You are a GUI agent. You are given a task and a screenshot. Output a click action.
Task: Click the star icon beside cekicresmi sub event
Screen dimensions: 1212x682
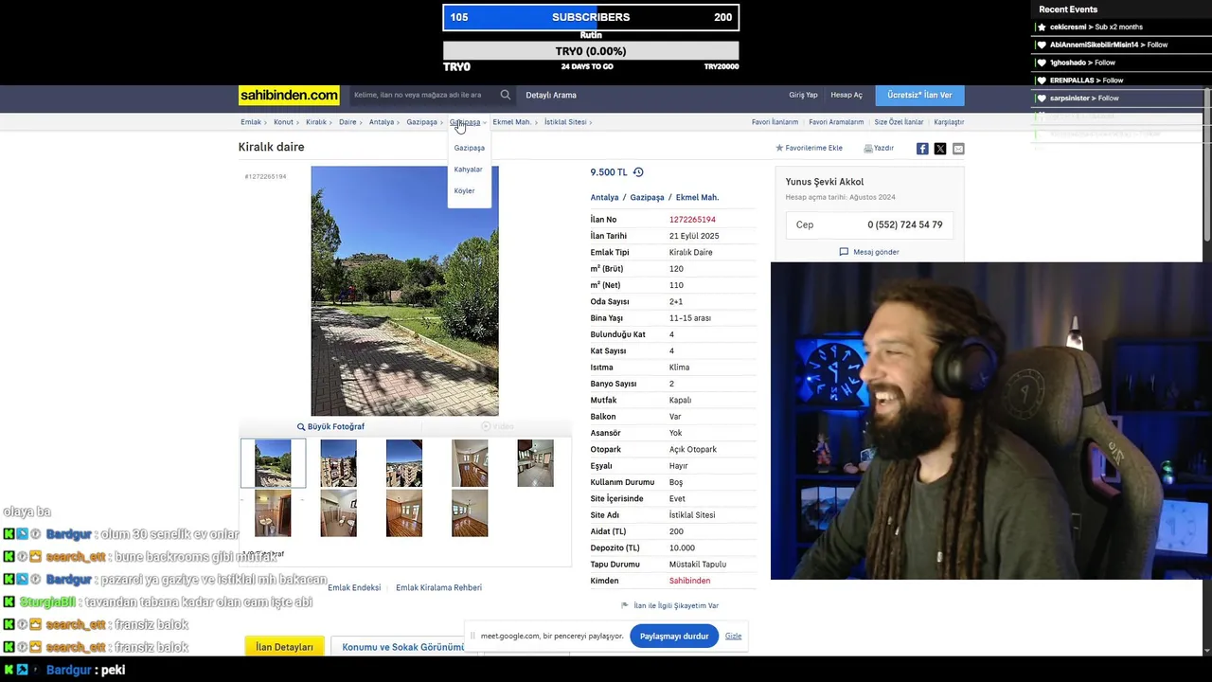[x=1042, y=27]
